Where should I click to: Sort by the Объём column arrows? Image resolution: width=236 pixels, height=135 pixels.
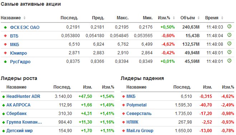(x=198, y=18)
